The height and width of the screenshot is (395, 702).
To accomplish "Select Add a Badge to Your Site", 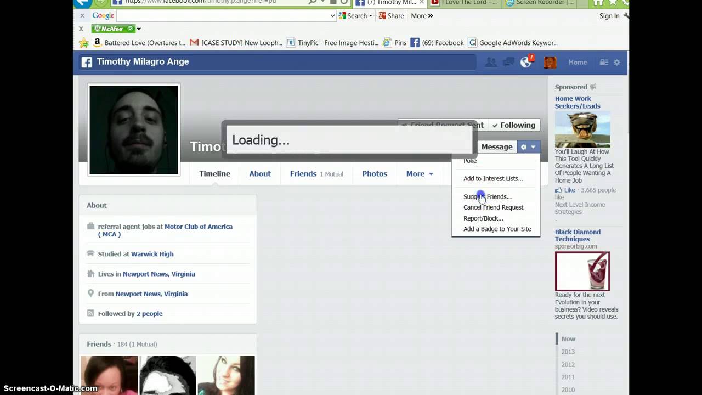I will click(x=497, y=229).
